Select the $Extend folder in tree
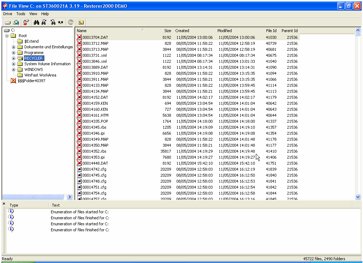 pyautogui.click(x=31, y=41)
